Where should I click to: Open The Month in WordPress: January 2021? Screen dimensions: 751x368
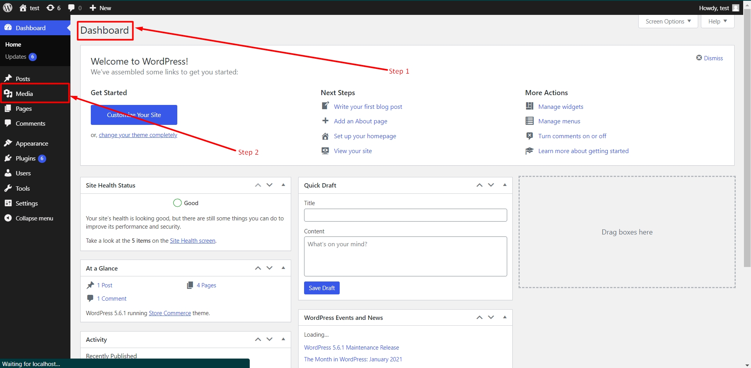click(353, 359)
